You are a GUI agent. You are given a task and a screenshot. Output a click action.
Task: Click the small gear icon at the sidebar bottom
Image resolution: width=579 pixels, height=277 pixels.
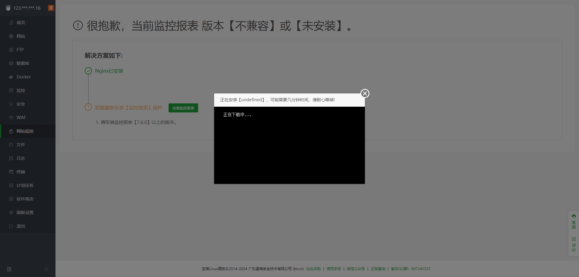point(46,269)
